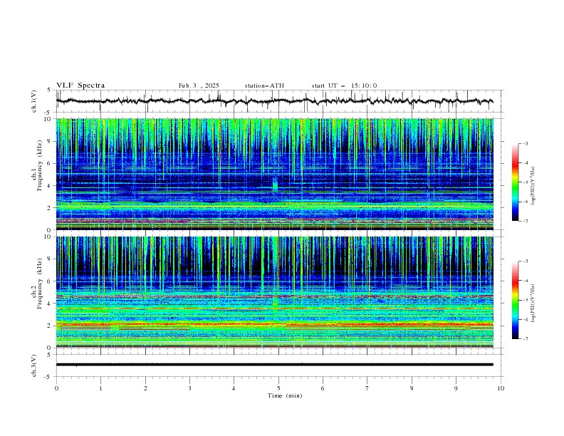Click the ch.1 PSD color scale bar
This screenshot has width=564, height=436.
[x=515, y=182]
